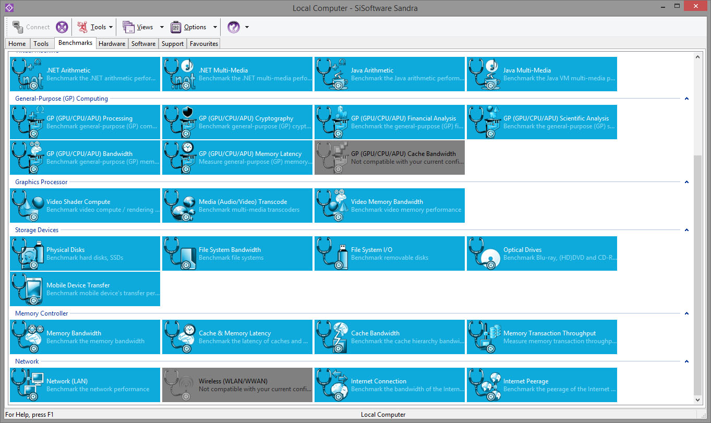Click the vertical scrollbar thumb
The image size is (711, 423).
point(698,275)
